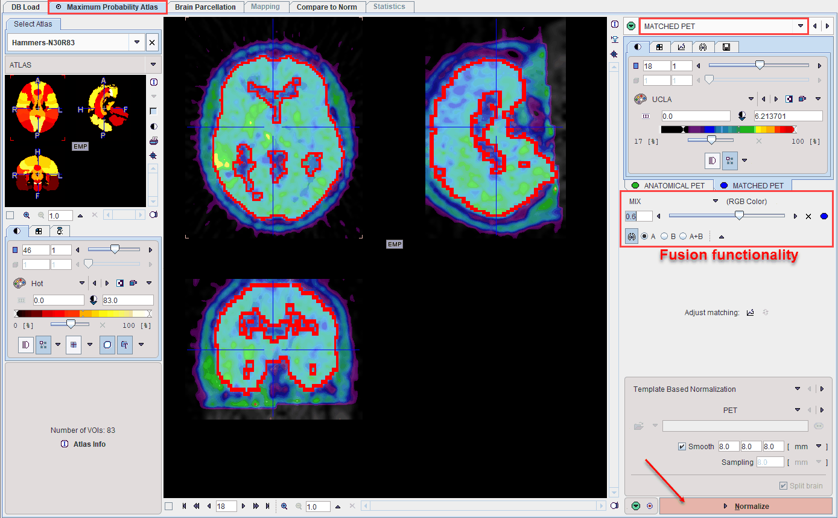Adjust atlas slice slider at 46

tap(114, 249)
